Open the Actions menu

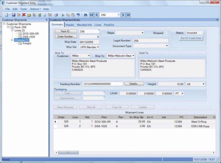coord(35,9)
